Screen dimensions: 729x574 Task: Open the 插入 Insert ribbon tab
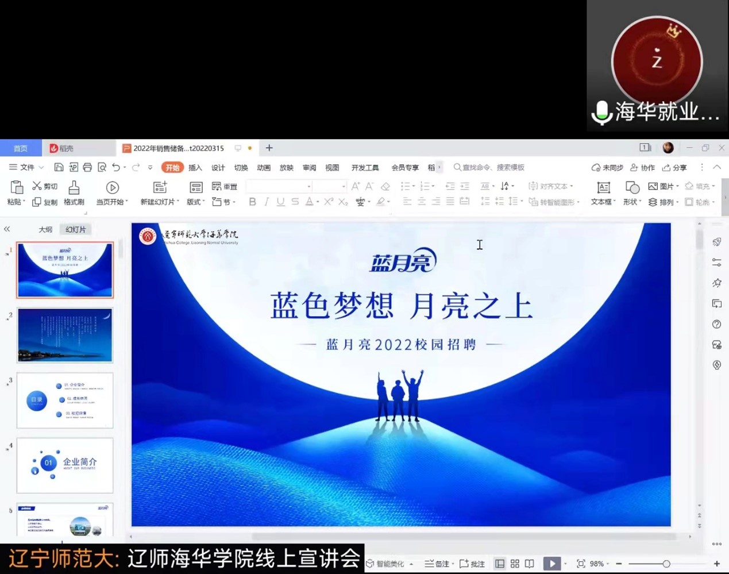(x=195, y=168)
